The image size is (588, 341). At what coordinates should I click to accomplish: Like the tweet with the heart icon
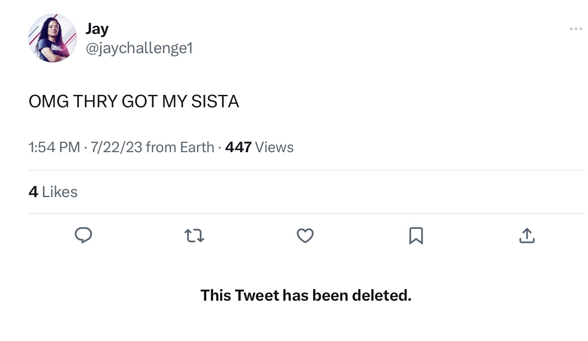pos(305,236)
